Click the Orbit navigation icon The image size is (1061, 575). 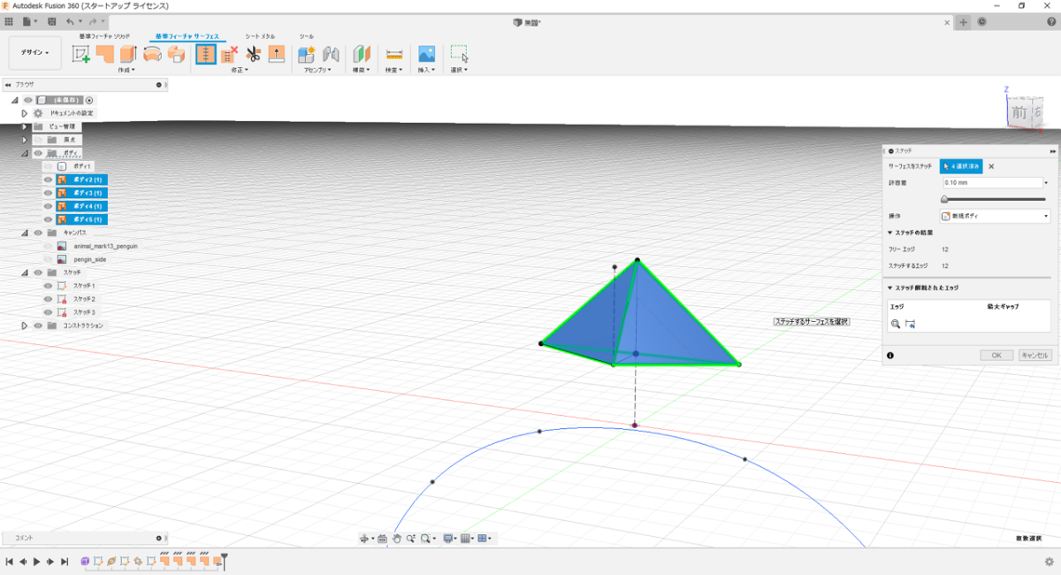pos(364,538)
